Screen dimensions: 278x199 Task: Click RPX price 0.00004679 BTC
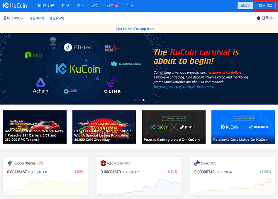pos(114,172)
